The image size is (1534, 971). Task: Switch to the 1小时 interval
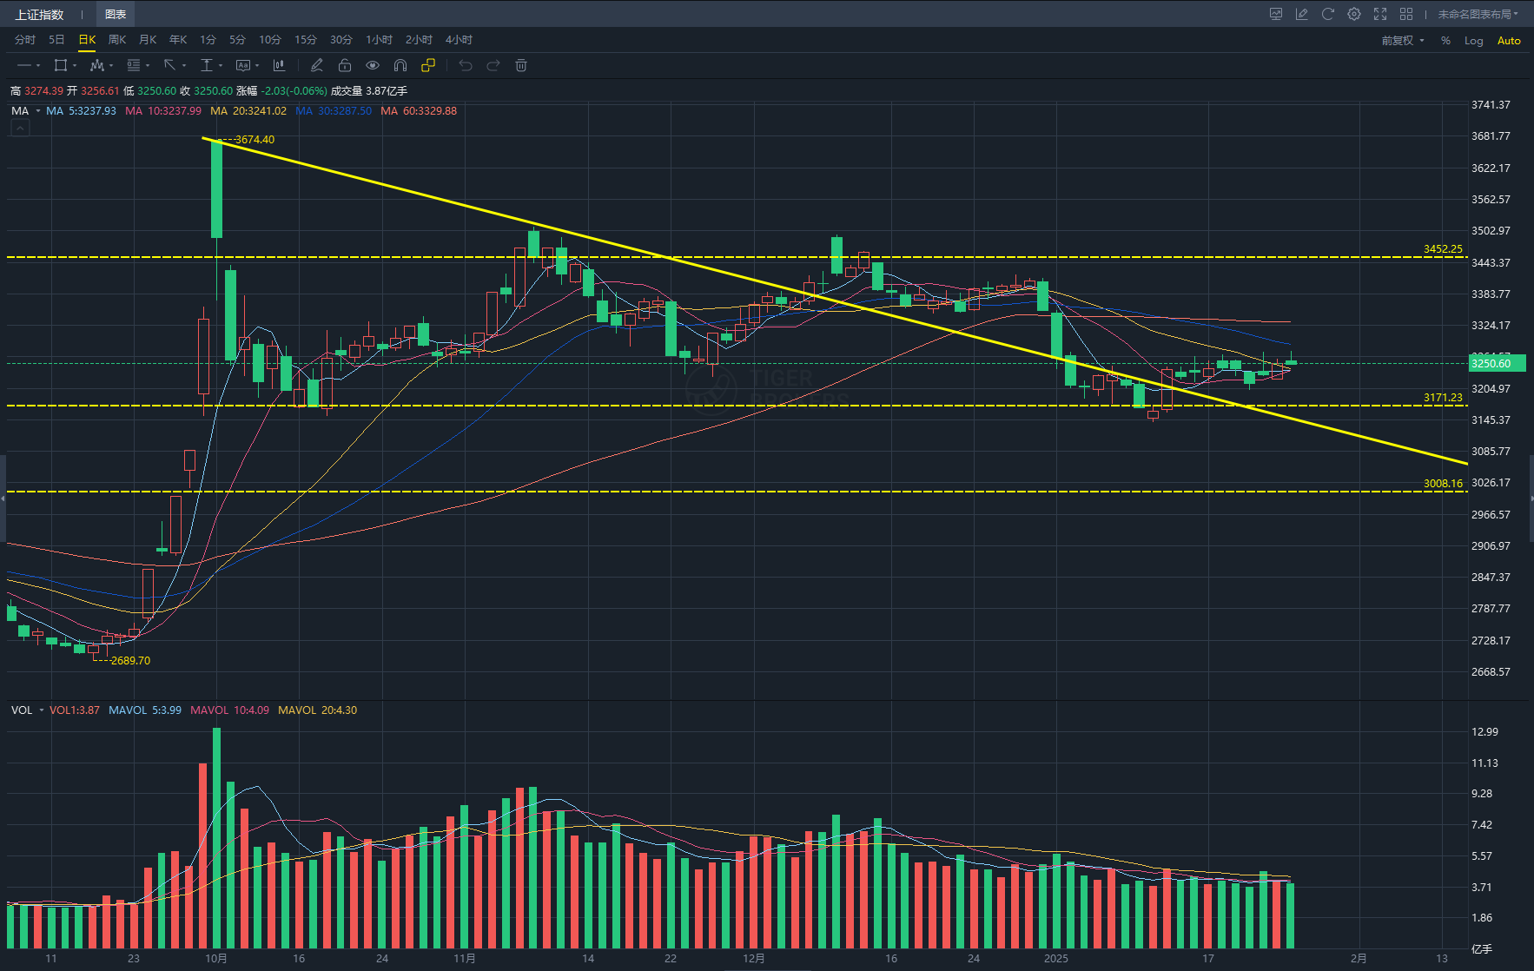379,40
